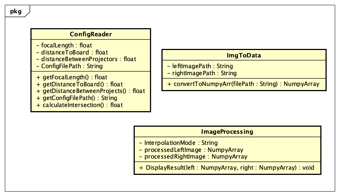
Task: Select the DisplayResult operation in ImageProcessing
Action: (x=226, y=167)
